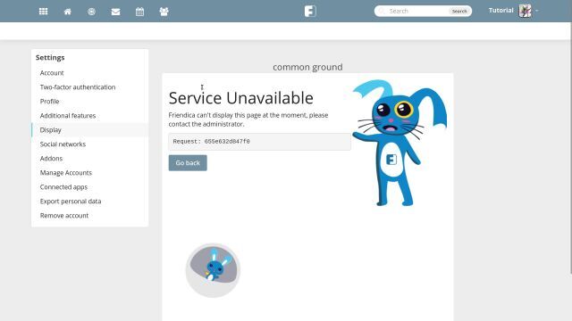Open the apps grid icon
Screen dimensions: 572x321
point(44,12)
